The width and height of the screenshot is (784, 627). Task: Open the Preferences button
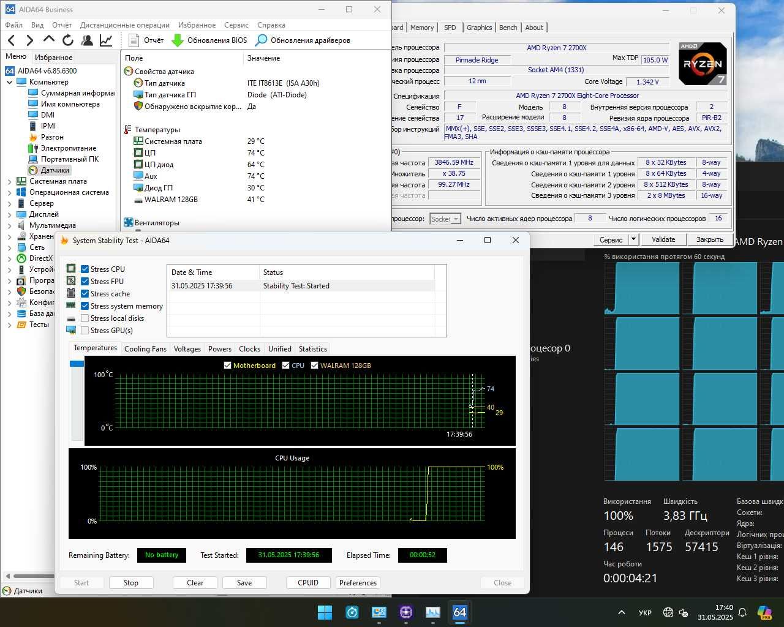[x=358, y=583]
